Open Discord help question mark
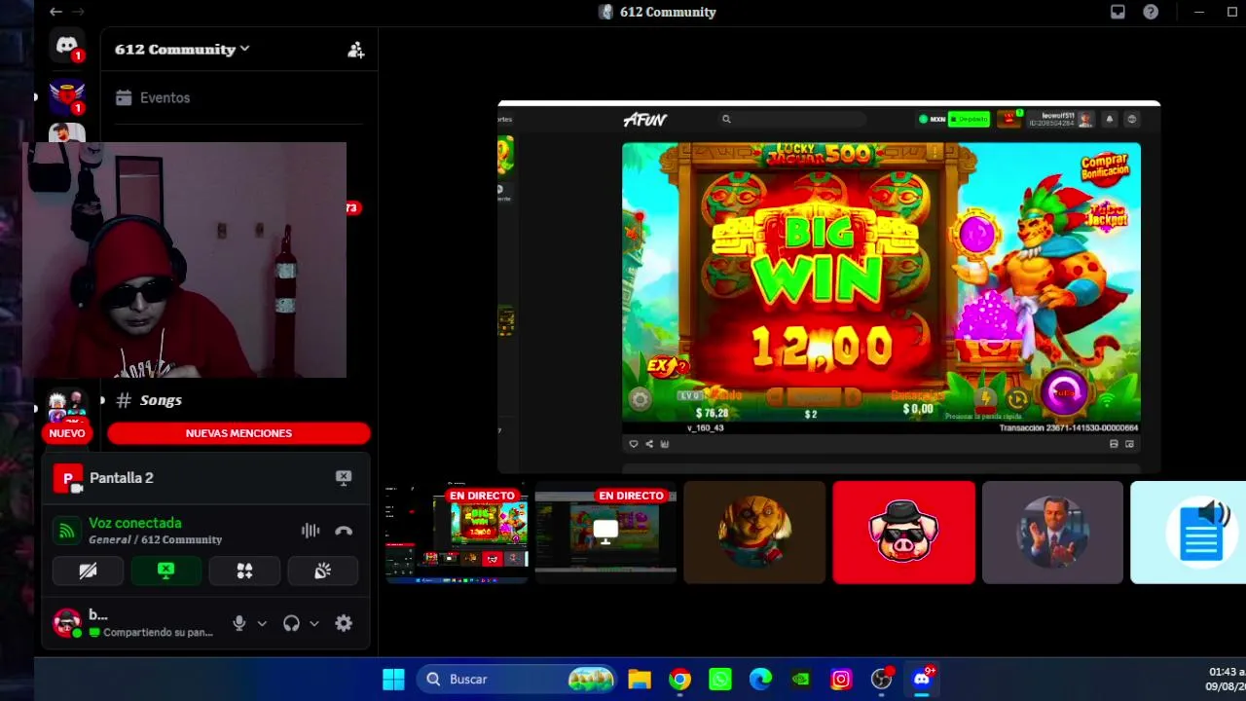 tap(1151, 12)
